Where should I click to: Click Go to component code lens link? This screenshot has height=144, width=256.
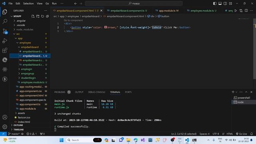coord(73,20)
